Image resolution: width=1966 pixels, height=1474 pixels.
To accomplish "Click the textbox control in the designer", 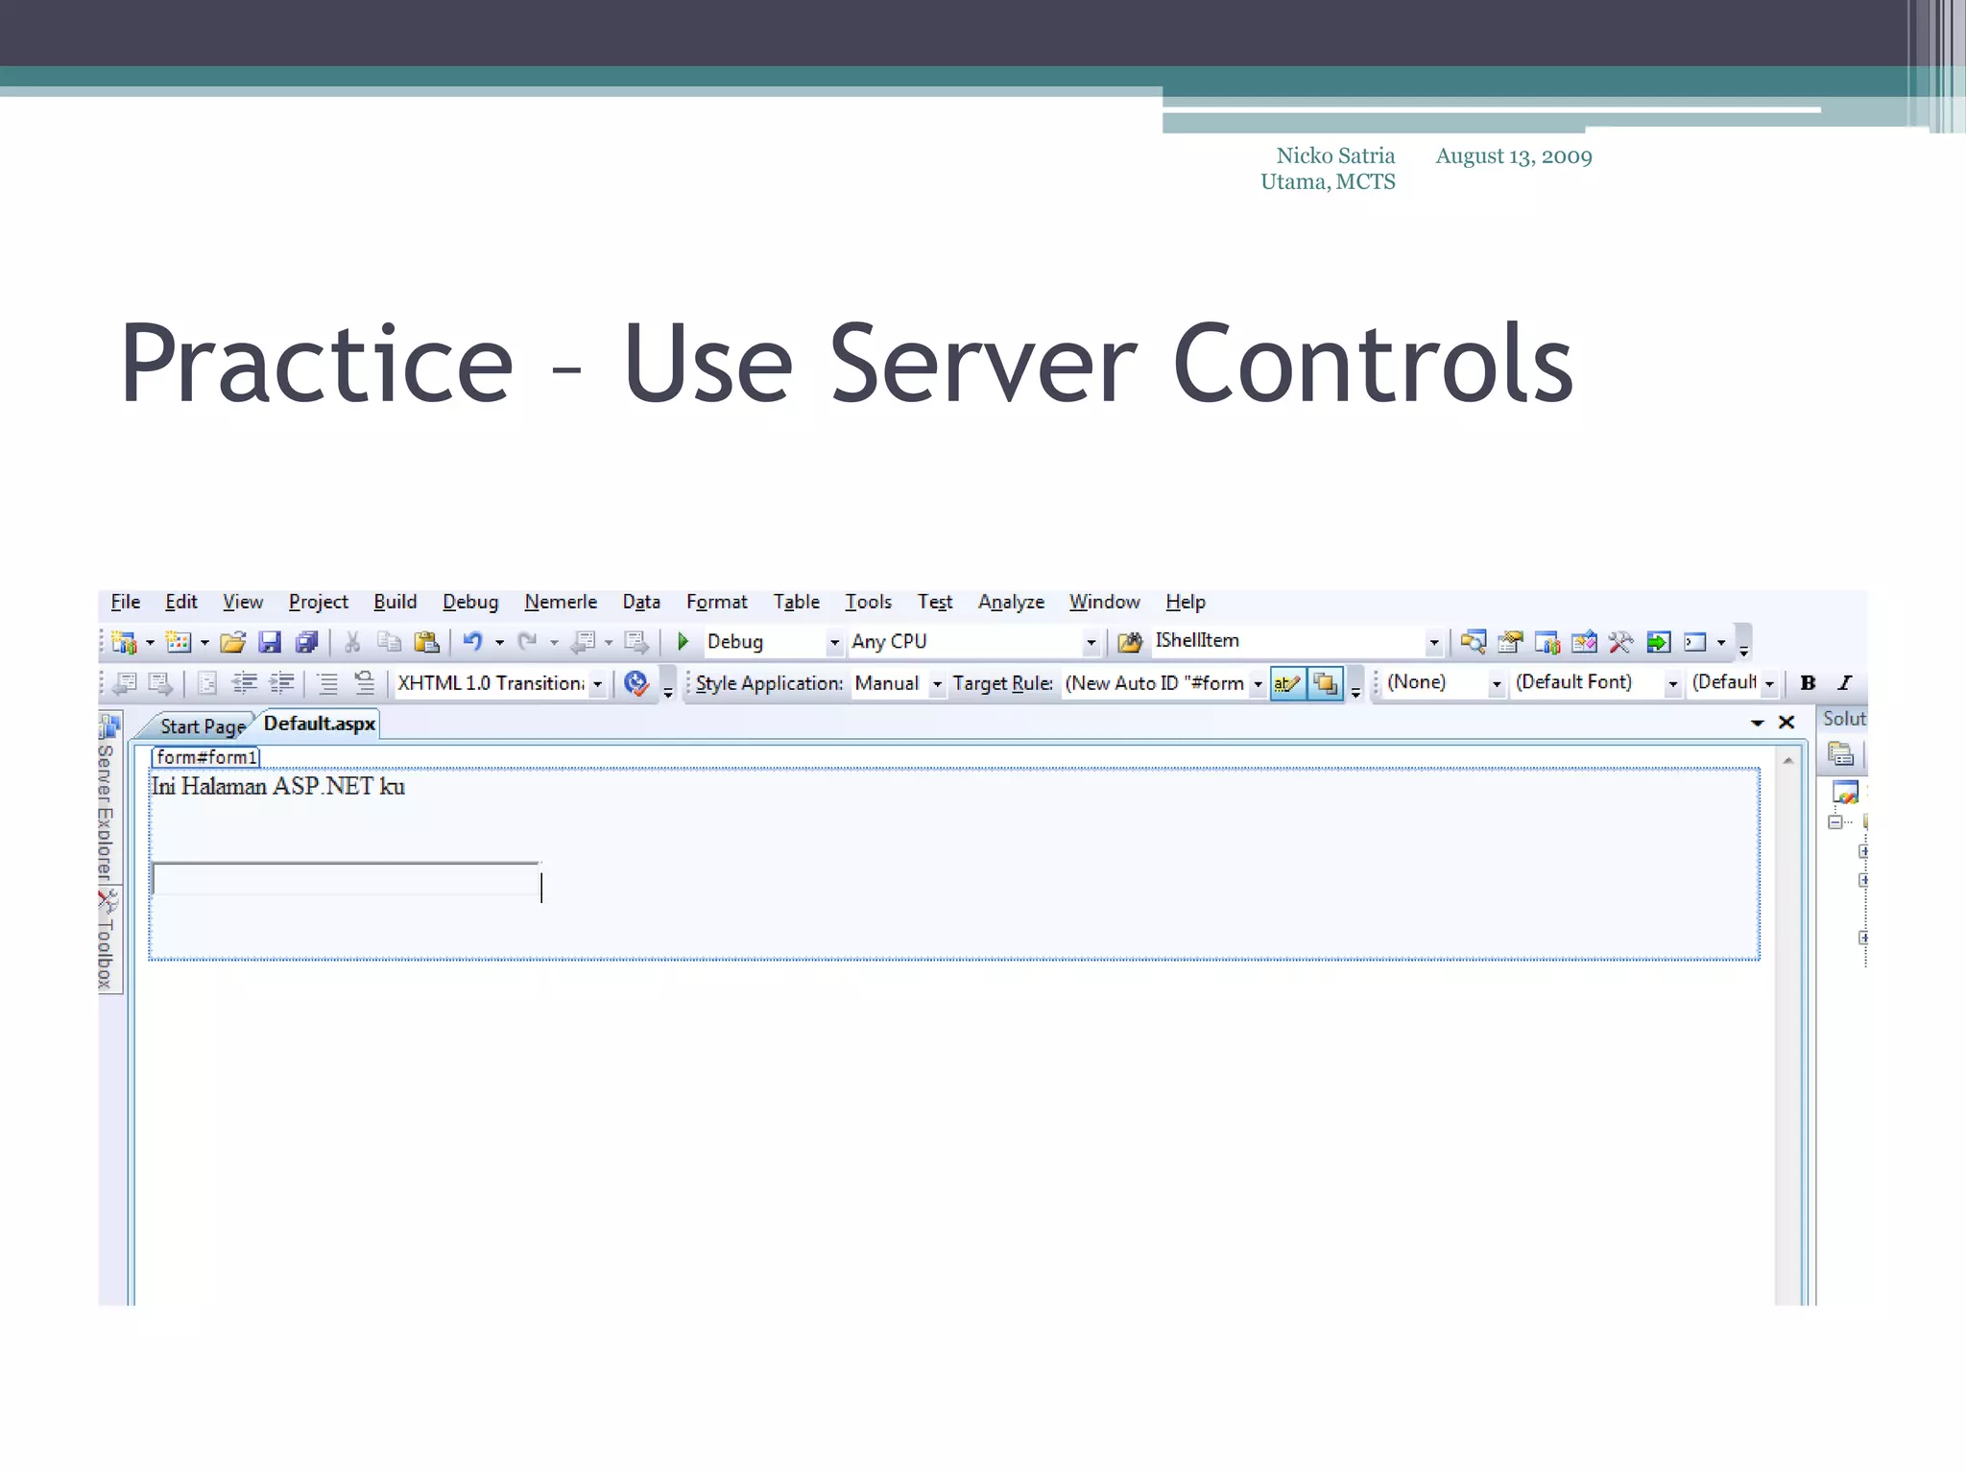I will 346,879.
